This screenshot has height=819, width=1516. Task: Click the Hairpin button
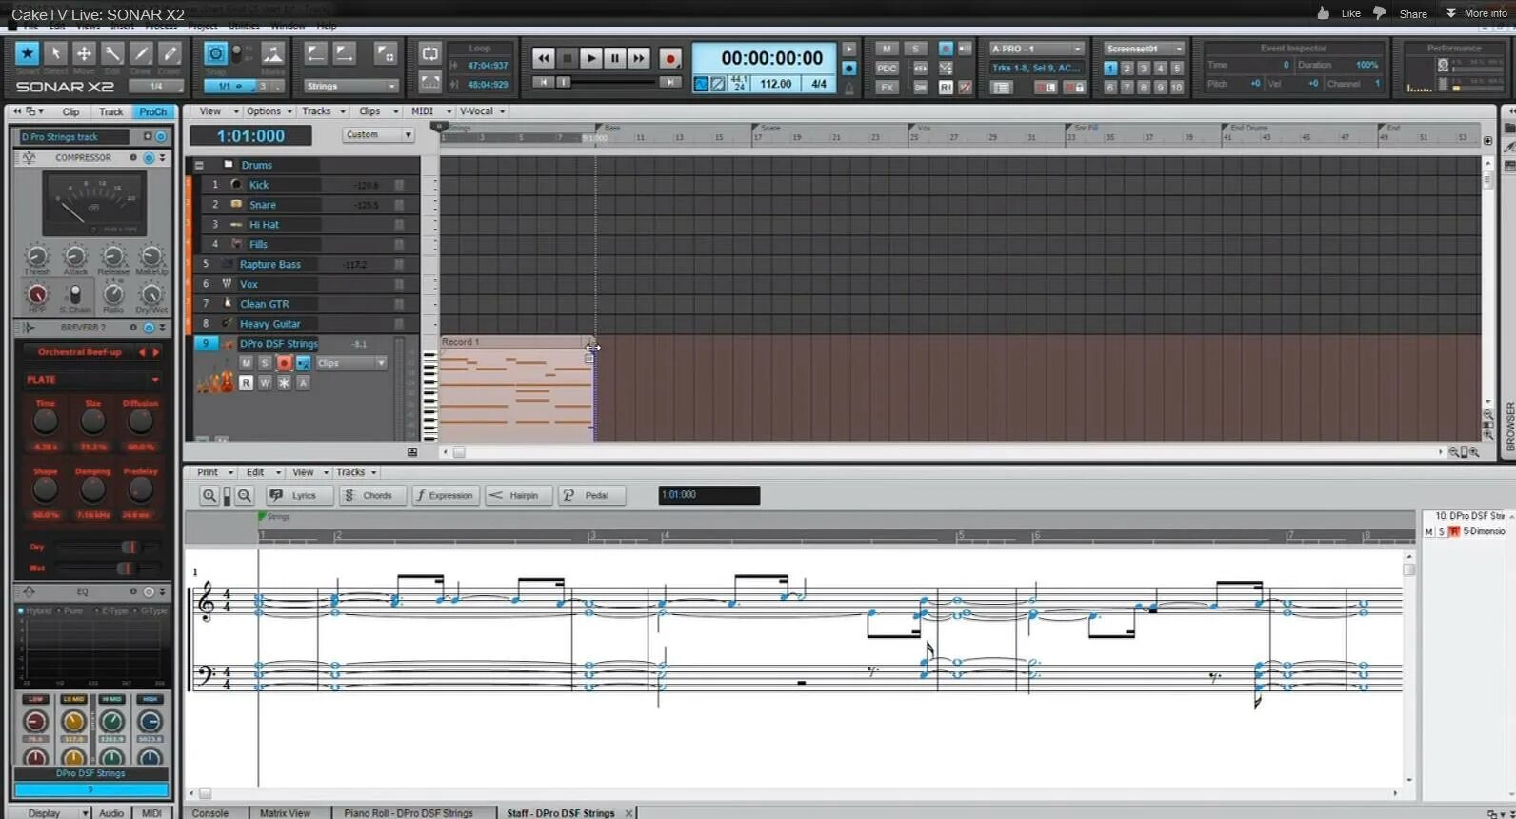coord(518,495)
